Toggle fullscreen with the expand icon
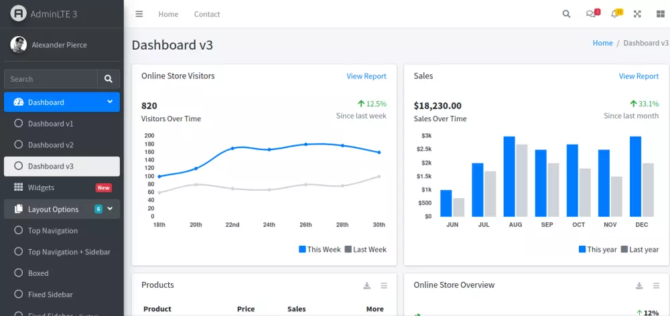 (x=637, y=14)
